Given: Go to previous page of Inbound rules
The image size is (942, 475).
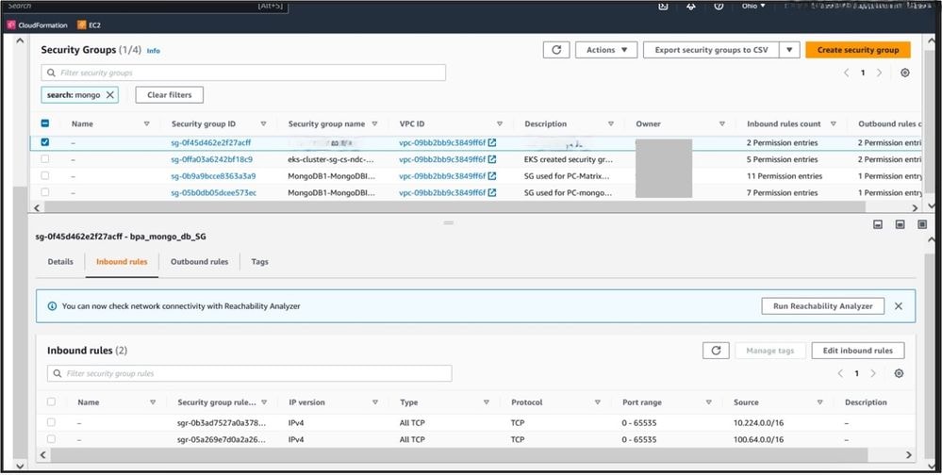Looking at the screenshot, I should [840, 373].
